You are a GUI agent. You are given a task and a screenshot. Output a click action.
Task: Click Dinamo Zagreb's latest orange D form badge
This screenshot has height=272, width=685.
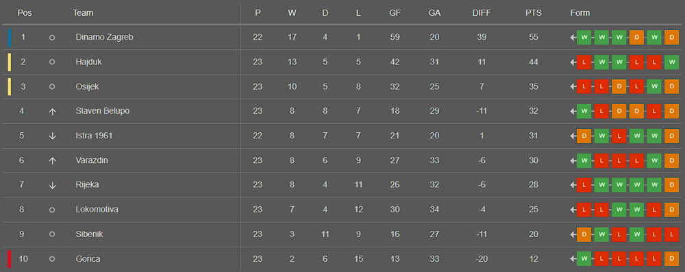pos(671,37)
